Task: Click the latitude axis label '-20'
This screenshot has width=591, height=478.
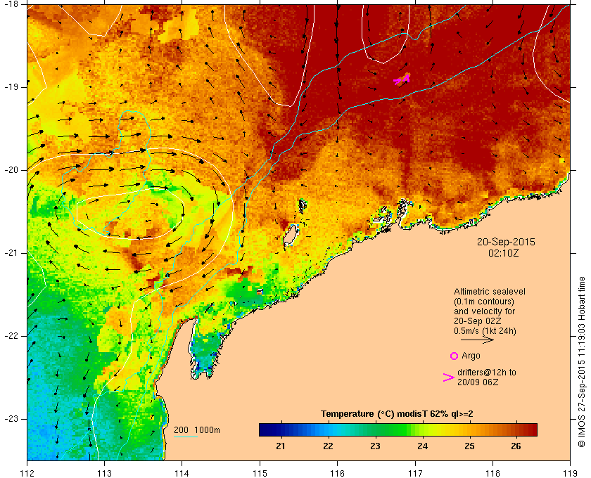Action: tap(11, 170)
